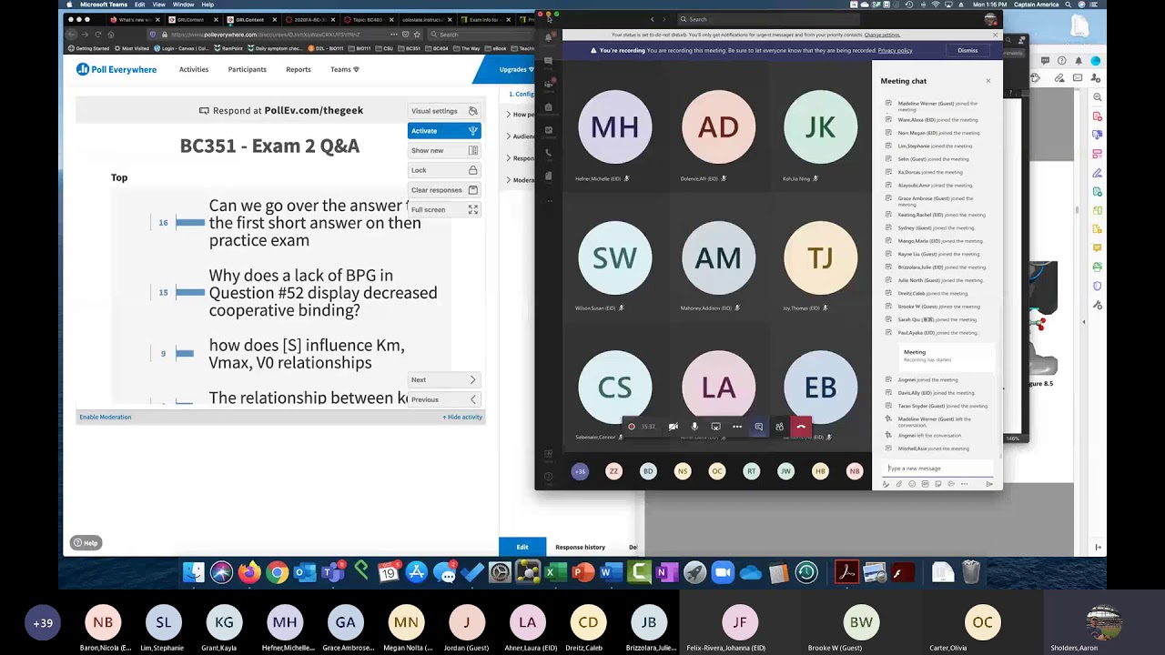Select the Response history tab

pos(581,547)
